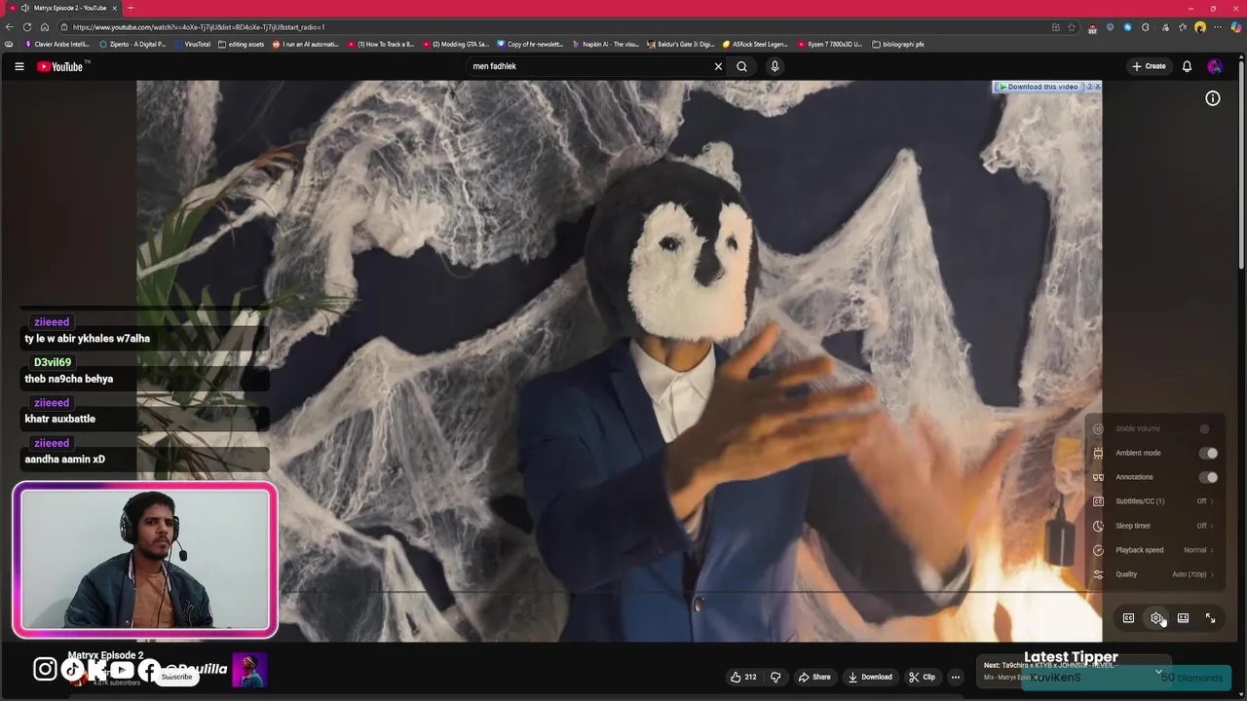Start voice search with the microphone
The image size is (1247, 701).
click(775, 66)
